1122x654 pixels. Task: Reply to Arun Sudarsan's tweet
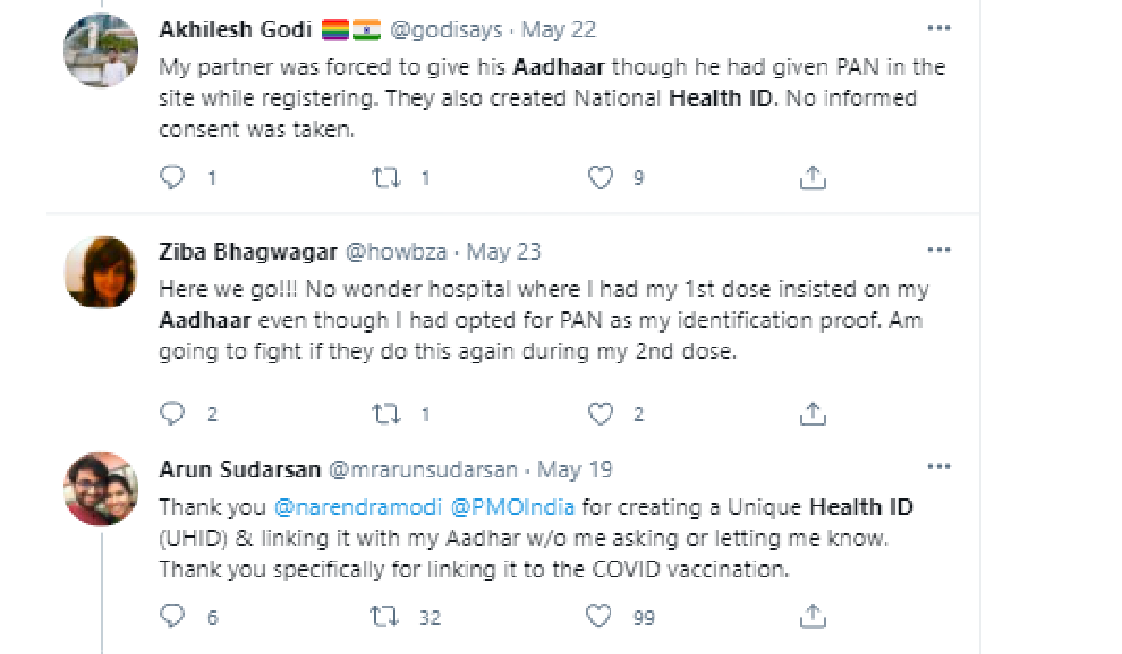coord(173,617)
